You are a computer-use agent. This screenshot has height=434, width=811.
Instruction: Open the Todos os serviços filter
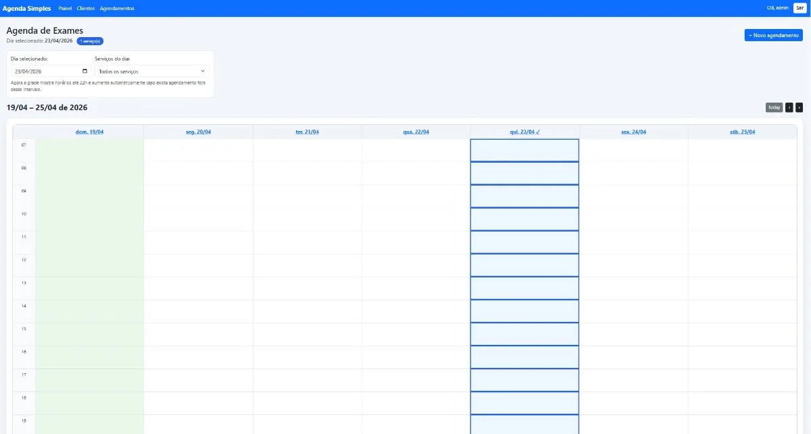pyautogui.click(x=149, y=71)
